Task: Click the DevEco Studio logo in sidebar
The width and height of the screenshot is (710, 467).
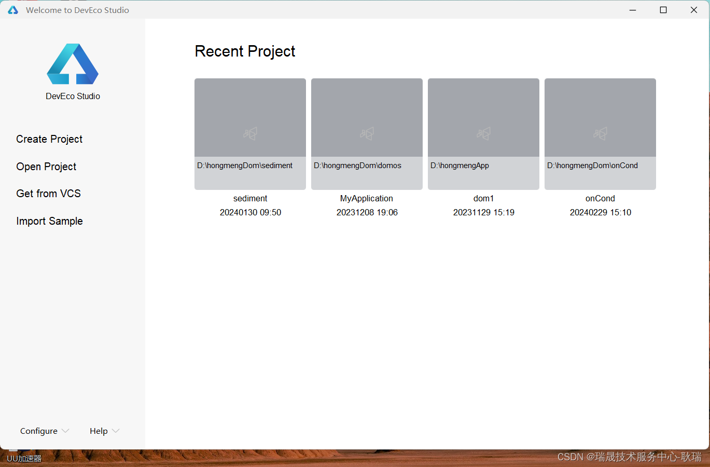Action: [73, 64]
